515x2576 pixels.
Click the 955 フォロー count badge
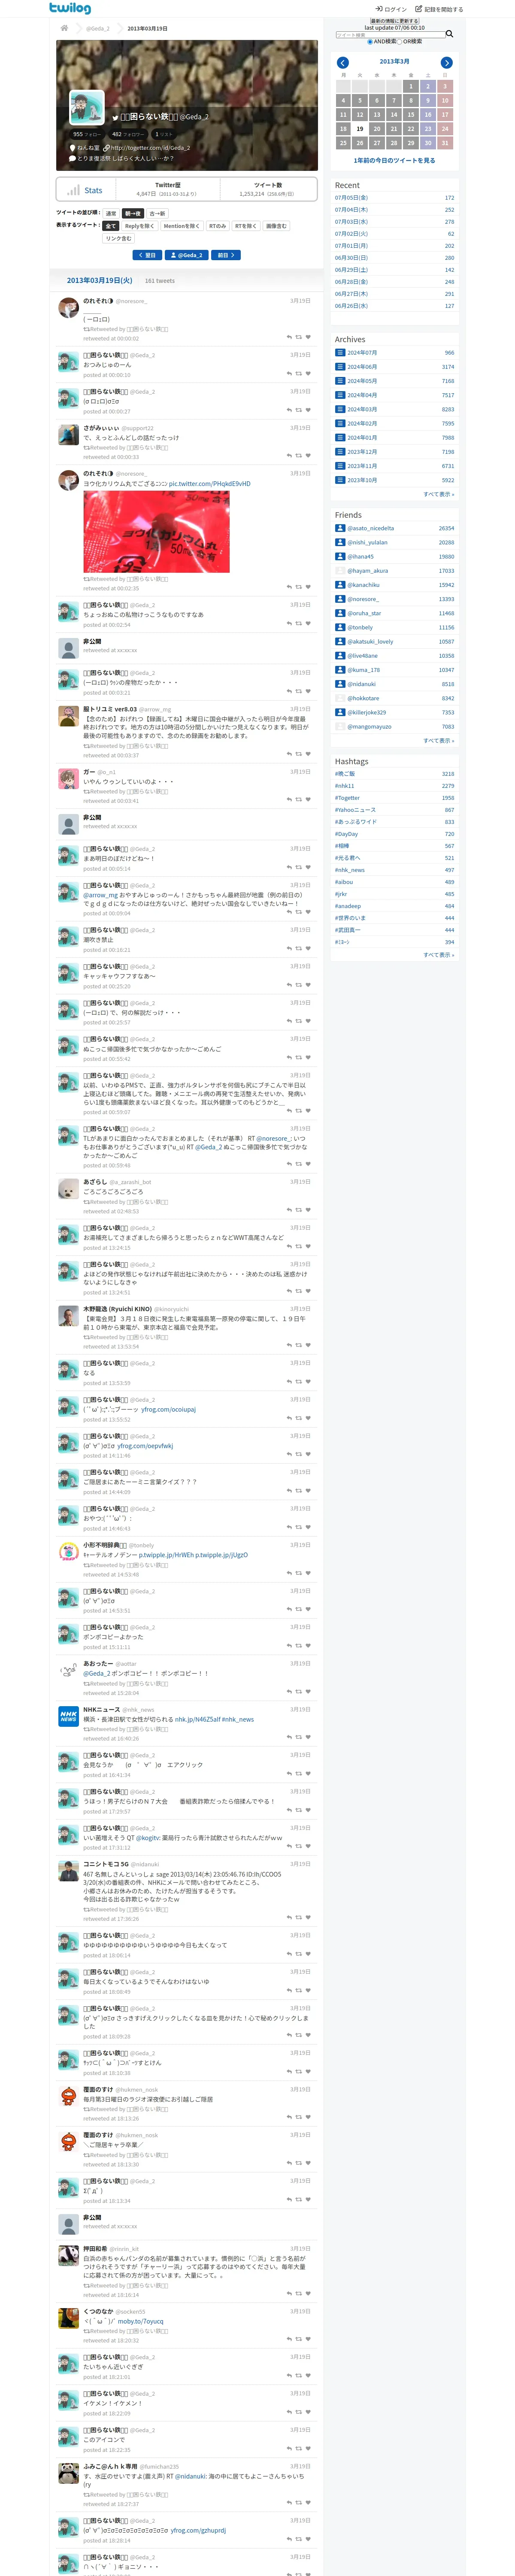[87, 133]
